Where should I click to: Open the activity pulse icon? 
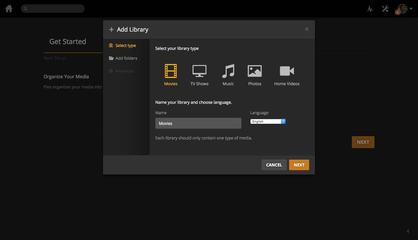click(x=370, y=9)
